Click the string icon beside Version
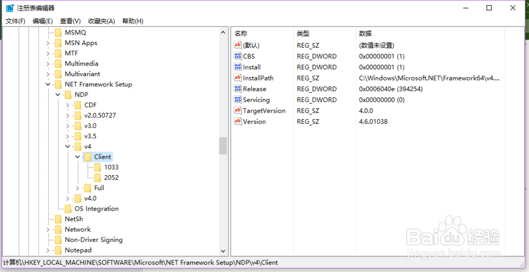The image size is (529, 272). tap(238, 121)
